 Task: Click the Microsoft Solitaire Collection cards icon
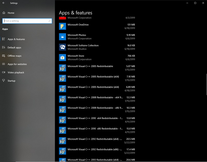62,47
